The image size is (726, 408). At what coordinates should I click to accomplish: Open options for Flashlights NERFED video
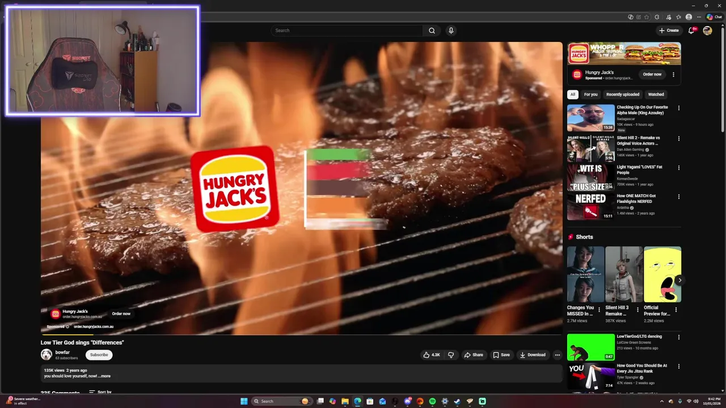(x=678, y=197)
